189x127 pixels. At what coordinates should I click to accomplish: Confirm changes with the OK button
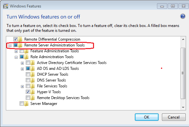[x=147, y=117]
